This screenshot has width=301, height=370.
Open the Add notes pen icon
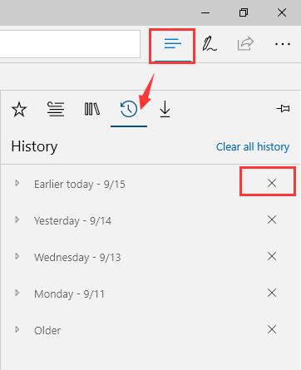click(x=210, y=44)
